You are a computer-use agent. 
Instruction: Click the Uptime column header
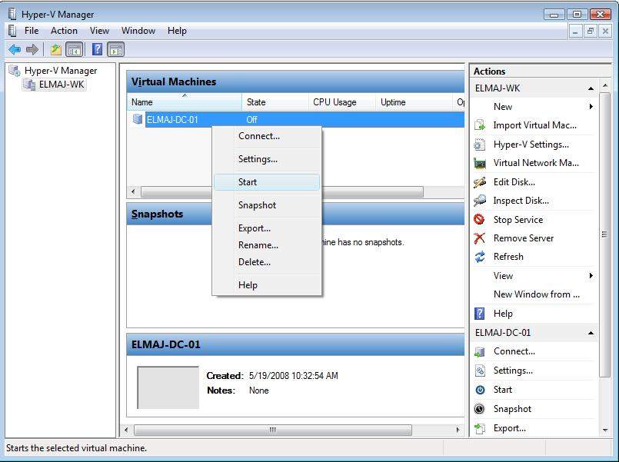[414, 101]
